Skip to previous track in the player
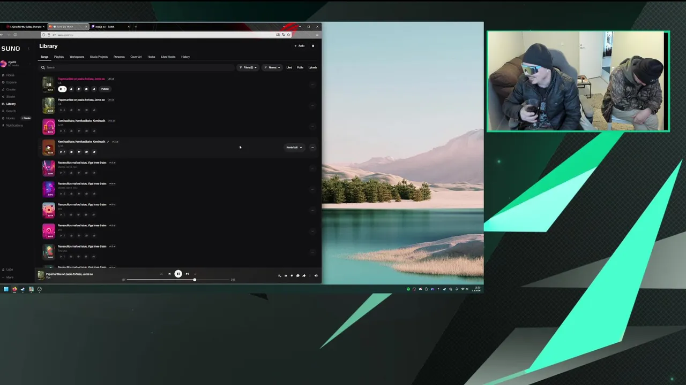The image size is (686, 385). tap(169, 274)
